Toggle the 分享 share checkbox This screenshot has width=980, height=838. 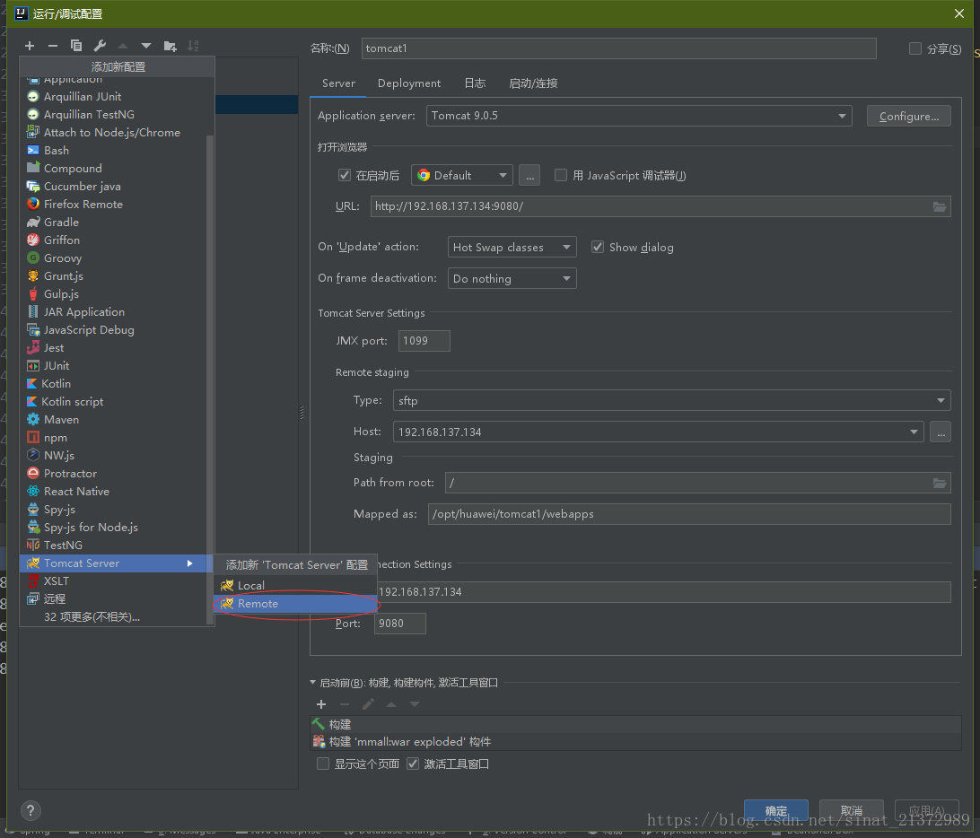click(x=915, y=48)
